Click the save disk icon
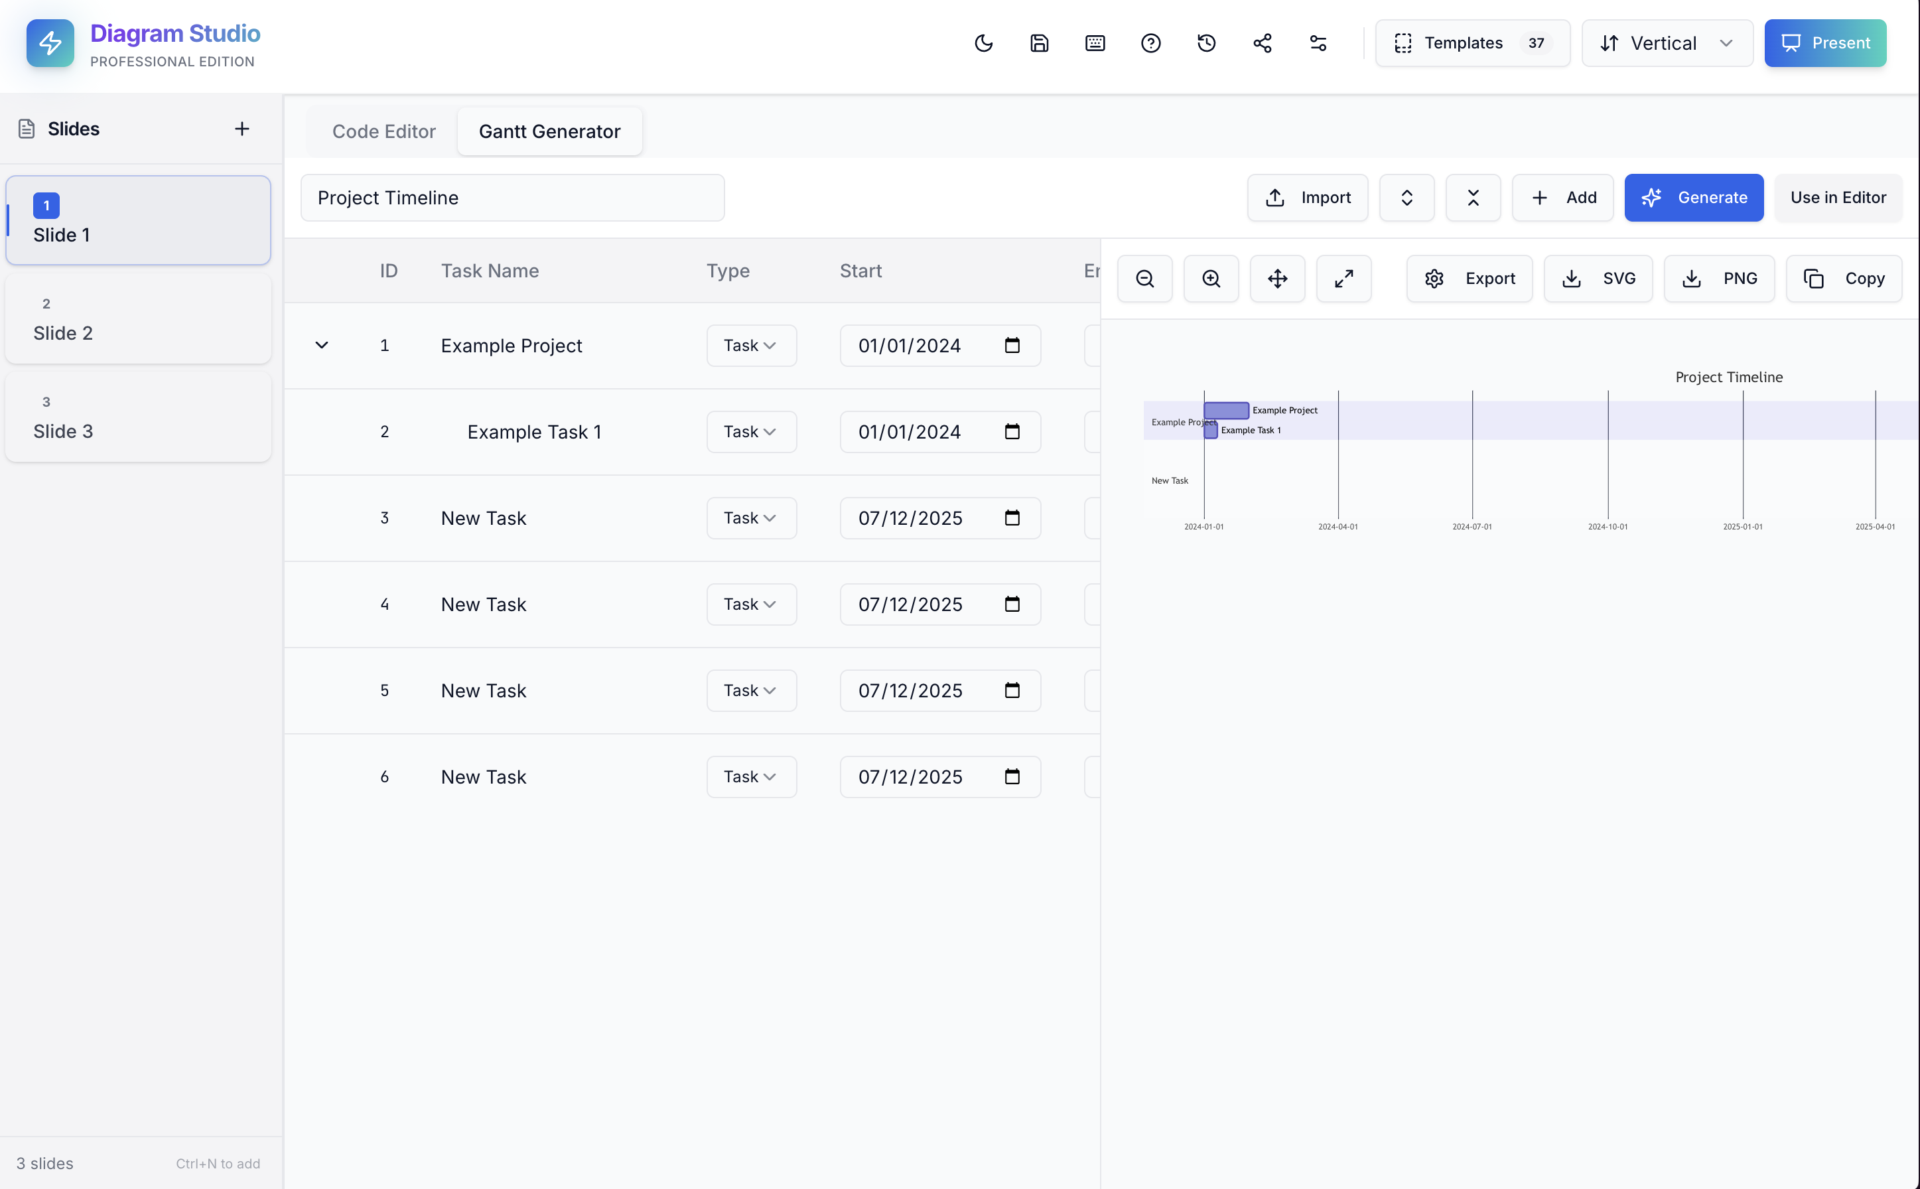This screenshot has height=1189, width=1920. (1040, 43)
